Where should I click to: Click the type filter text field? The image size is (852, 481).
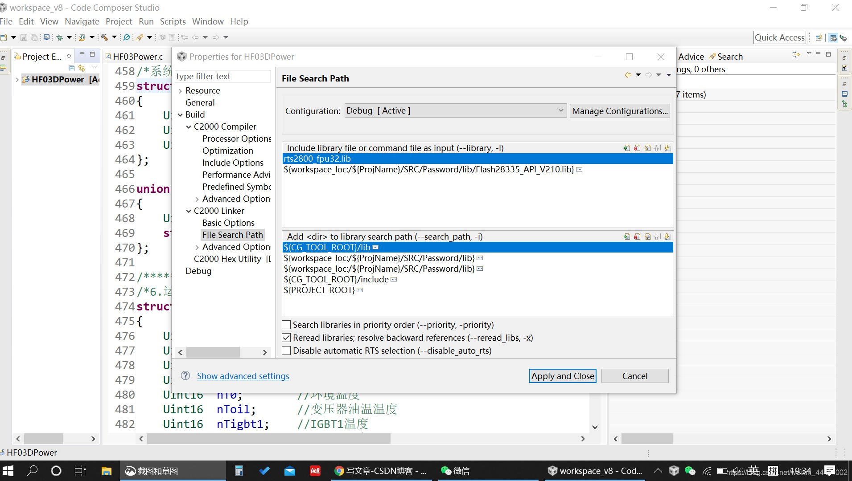click(222, 76)
